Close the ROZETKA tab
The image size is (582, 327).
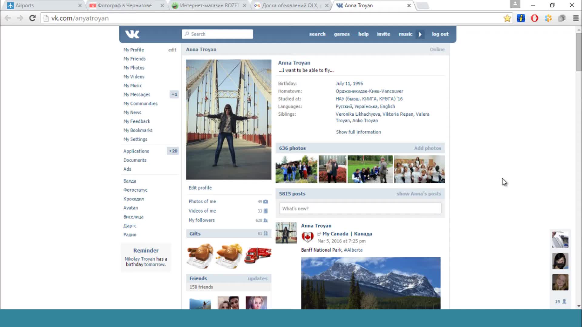coord(244,5)
